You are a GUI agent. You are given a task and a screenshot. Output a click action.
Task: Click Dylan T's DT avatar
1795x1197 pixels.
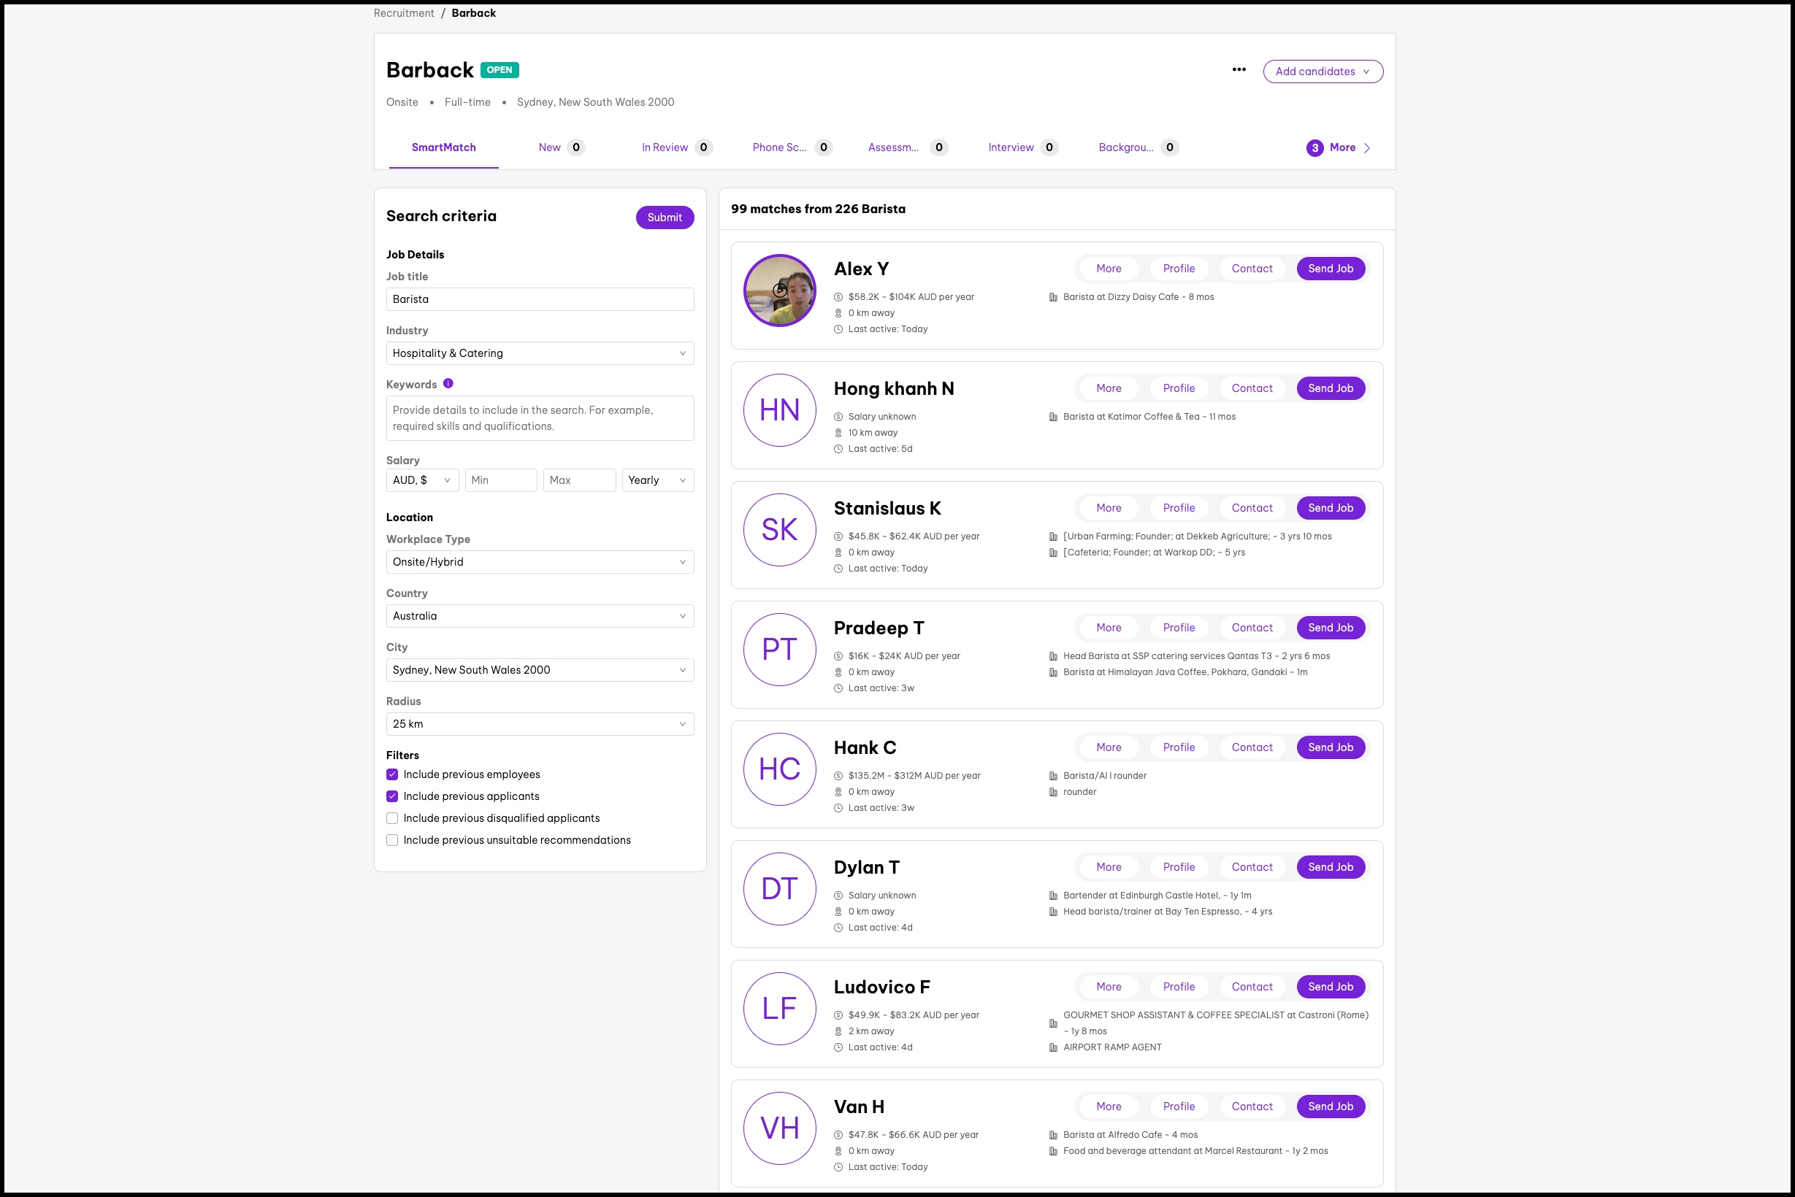tap(779, 888)
